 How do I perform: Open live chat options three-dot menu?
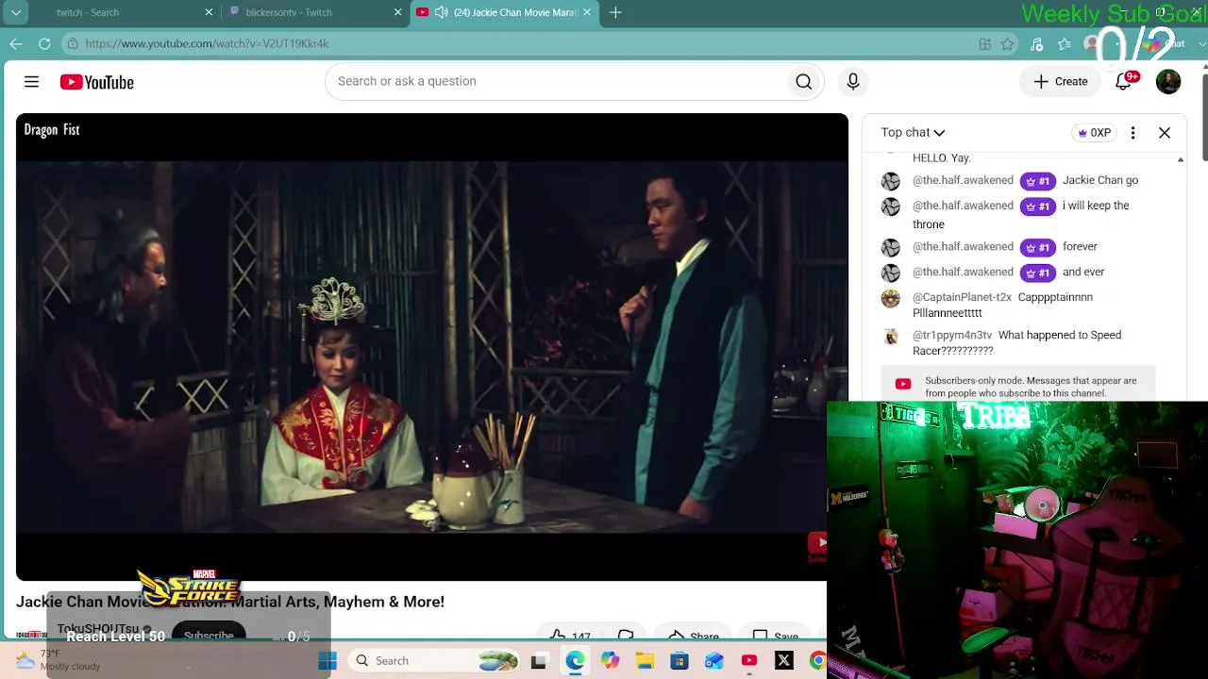click(x=1133, y=133)
